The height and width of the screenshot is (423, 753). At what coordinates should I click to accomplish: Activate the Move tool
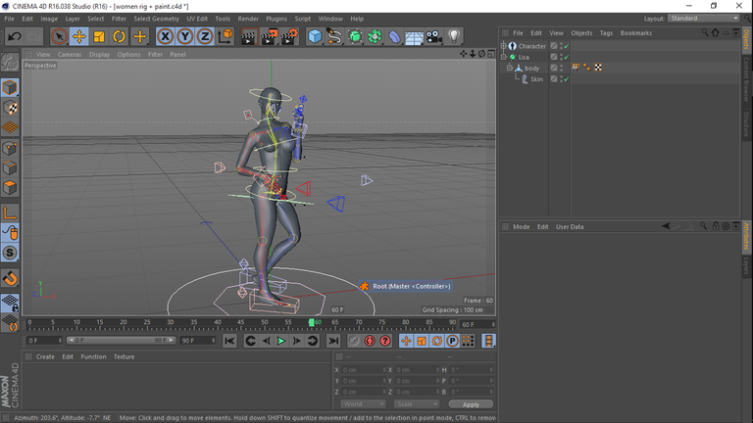tap(79, 36)
